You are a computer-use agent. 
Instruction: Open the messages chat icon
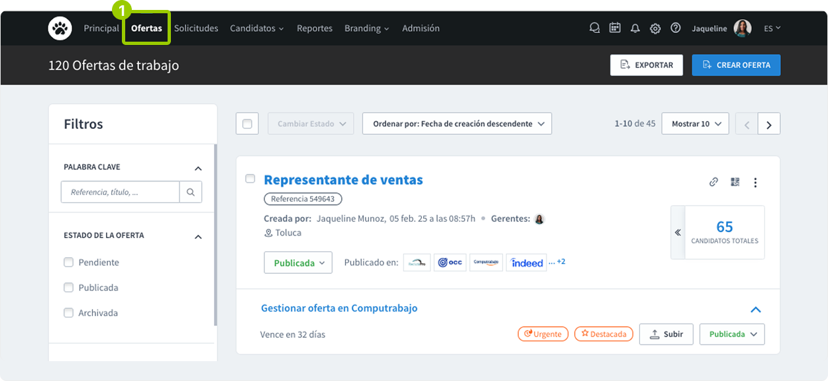pyautogui.click(x=594, y=28)
